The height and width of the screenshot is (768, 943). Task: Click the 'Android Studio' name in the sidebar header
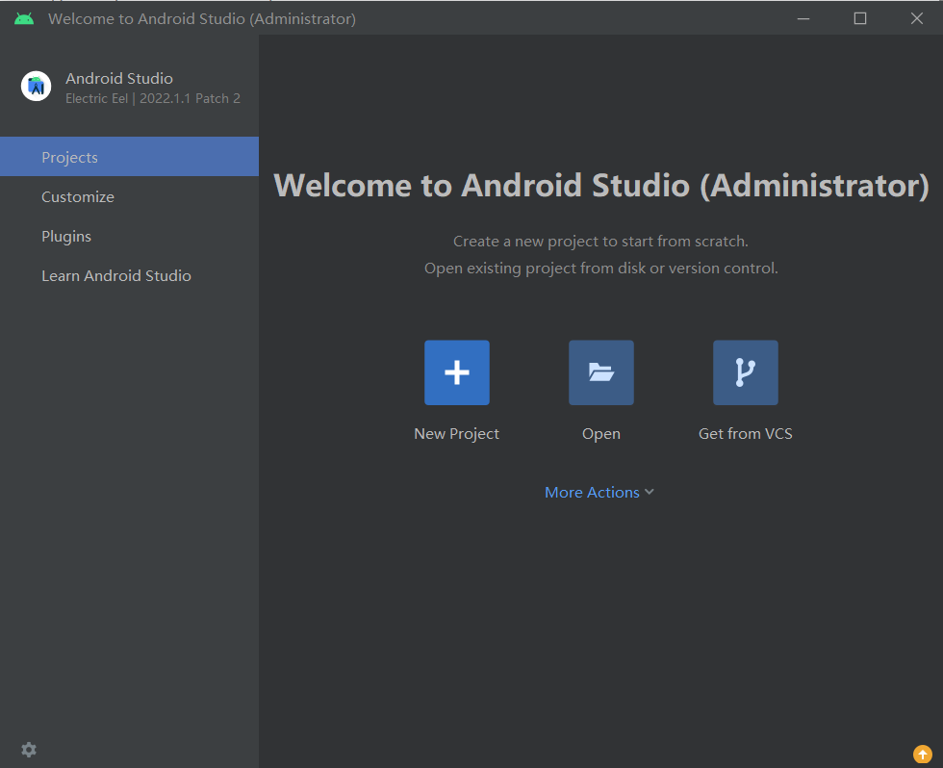point(119,78)
